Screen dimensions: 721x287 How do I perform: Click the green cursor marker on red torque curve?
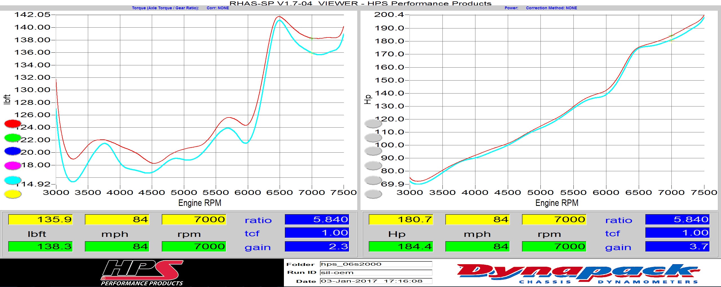tap(311, 38)
